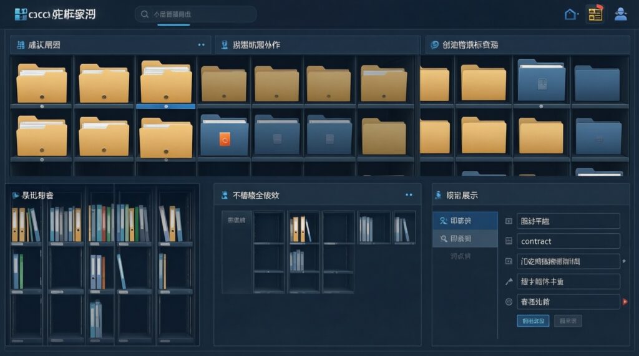Select the first tab with person-search icon

[464, 221]
